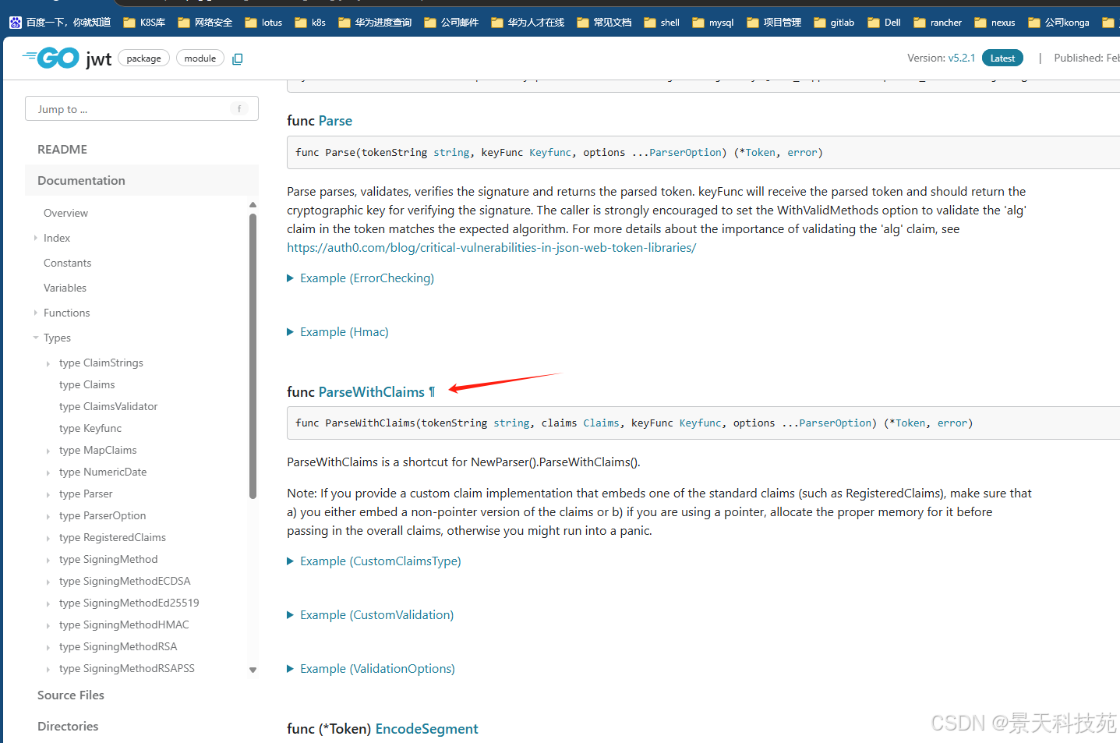Select type ClaimsValidator in sidebar
This screenshot has width=1120, height=743.
tap(108, 407)
